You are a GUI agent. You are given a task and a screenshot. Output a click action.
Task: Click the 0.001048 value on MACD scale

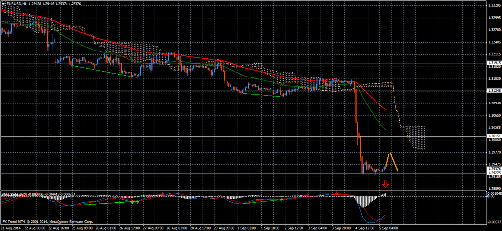coord(494,194)
